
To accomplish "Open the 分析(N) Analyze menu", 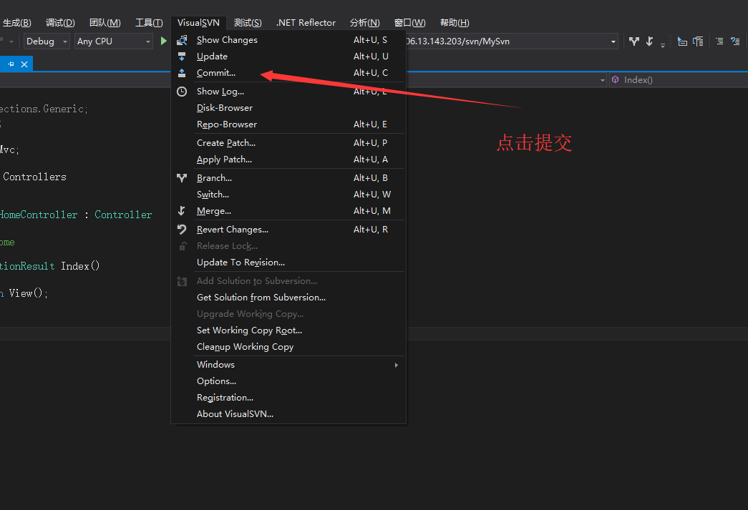I will [364, 22].
